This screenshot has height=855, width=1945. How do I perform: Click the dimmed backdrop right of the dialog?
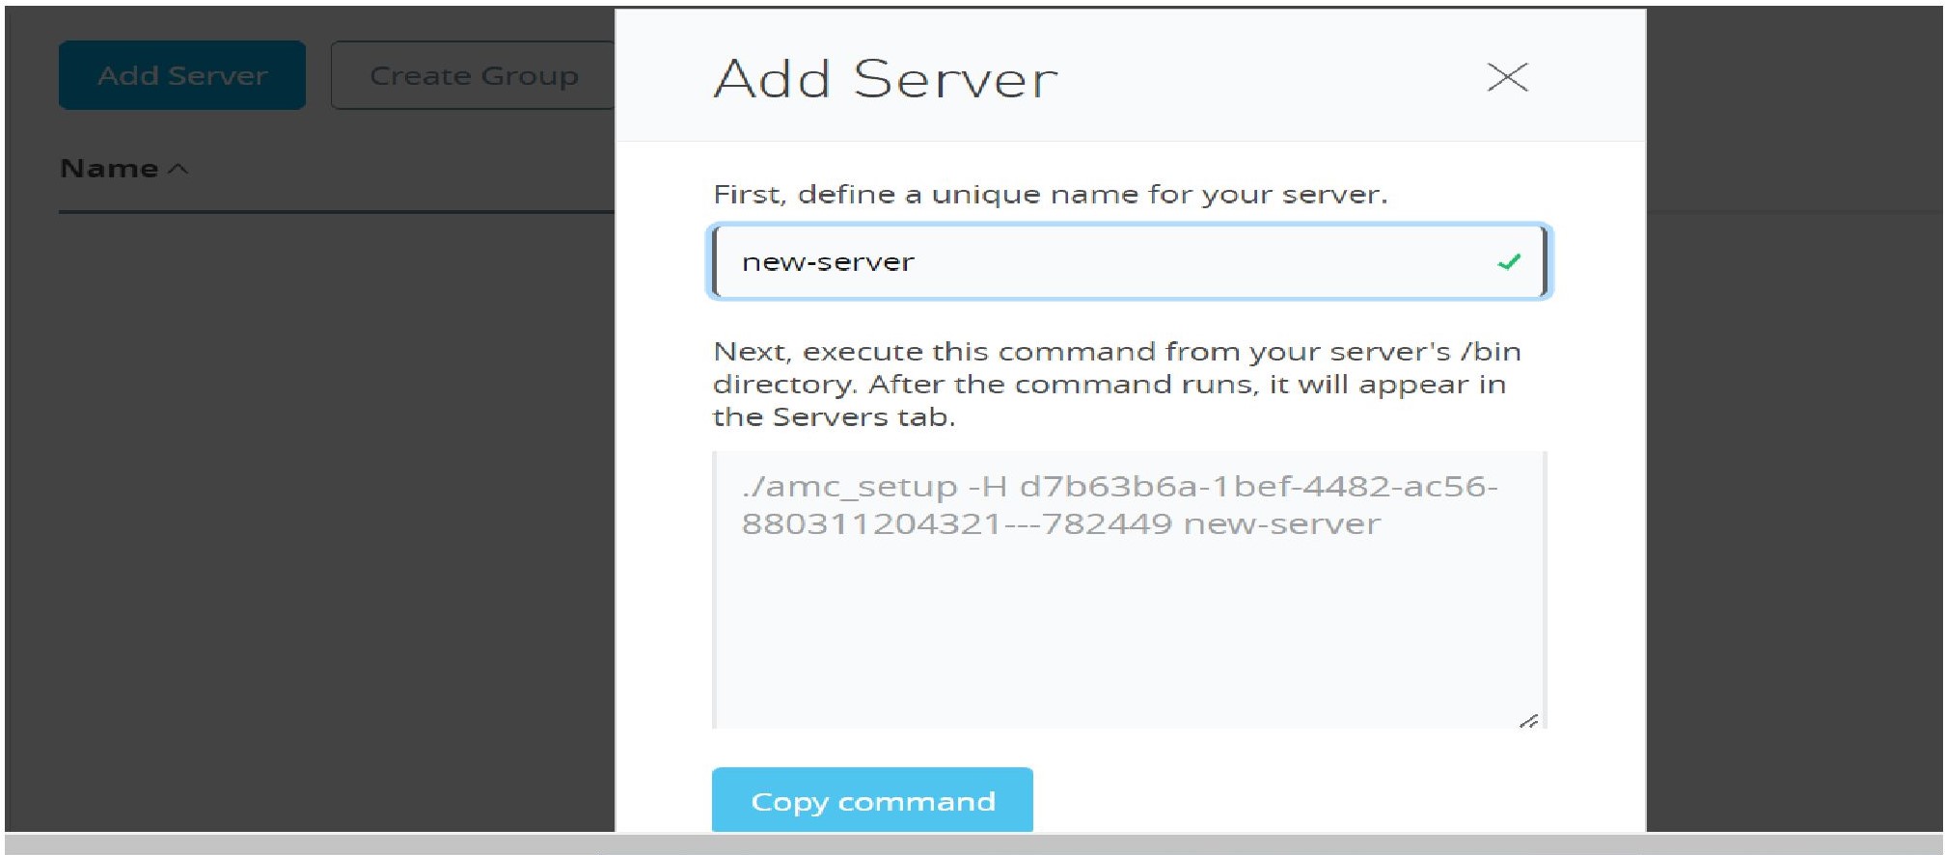[1794, 482]
